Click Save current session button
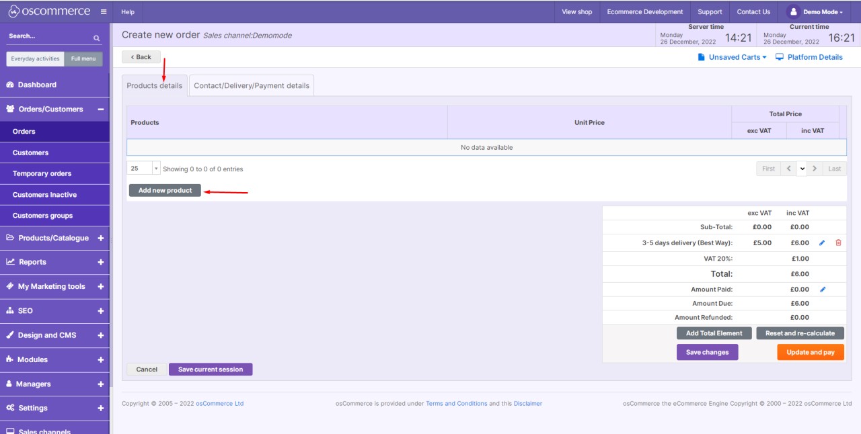 [211, 370]
